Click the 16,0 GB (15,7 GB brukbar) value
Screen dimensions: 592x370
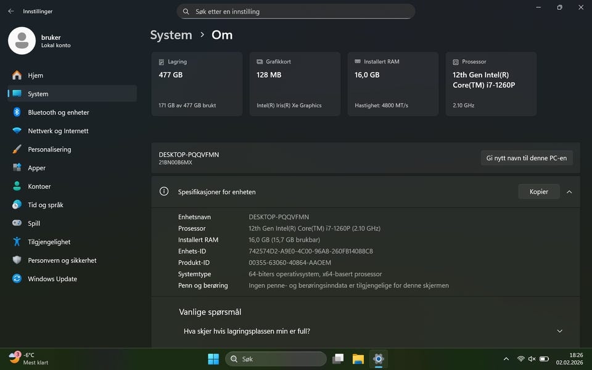pyautogui.click(x=284, y=240)
